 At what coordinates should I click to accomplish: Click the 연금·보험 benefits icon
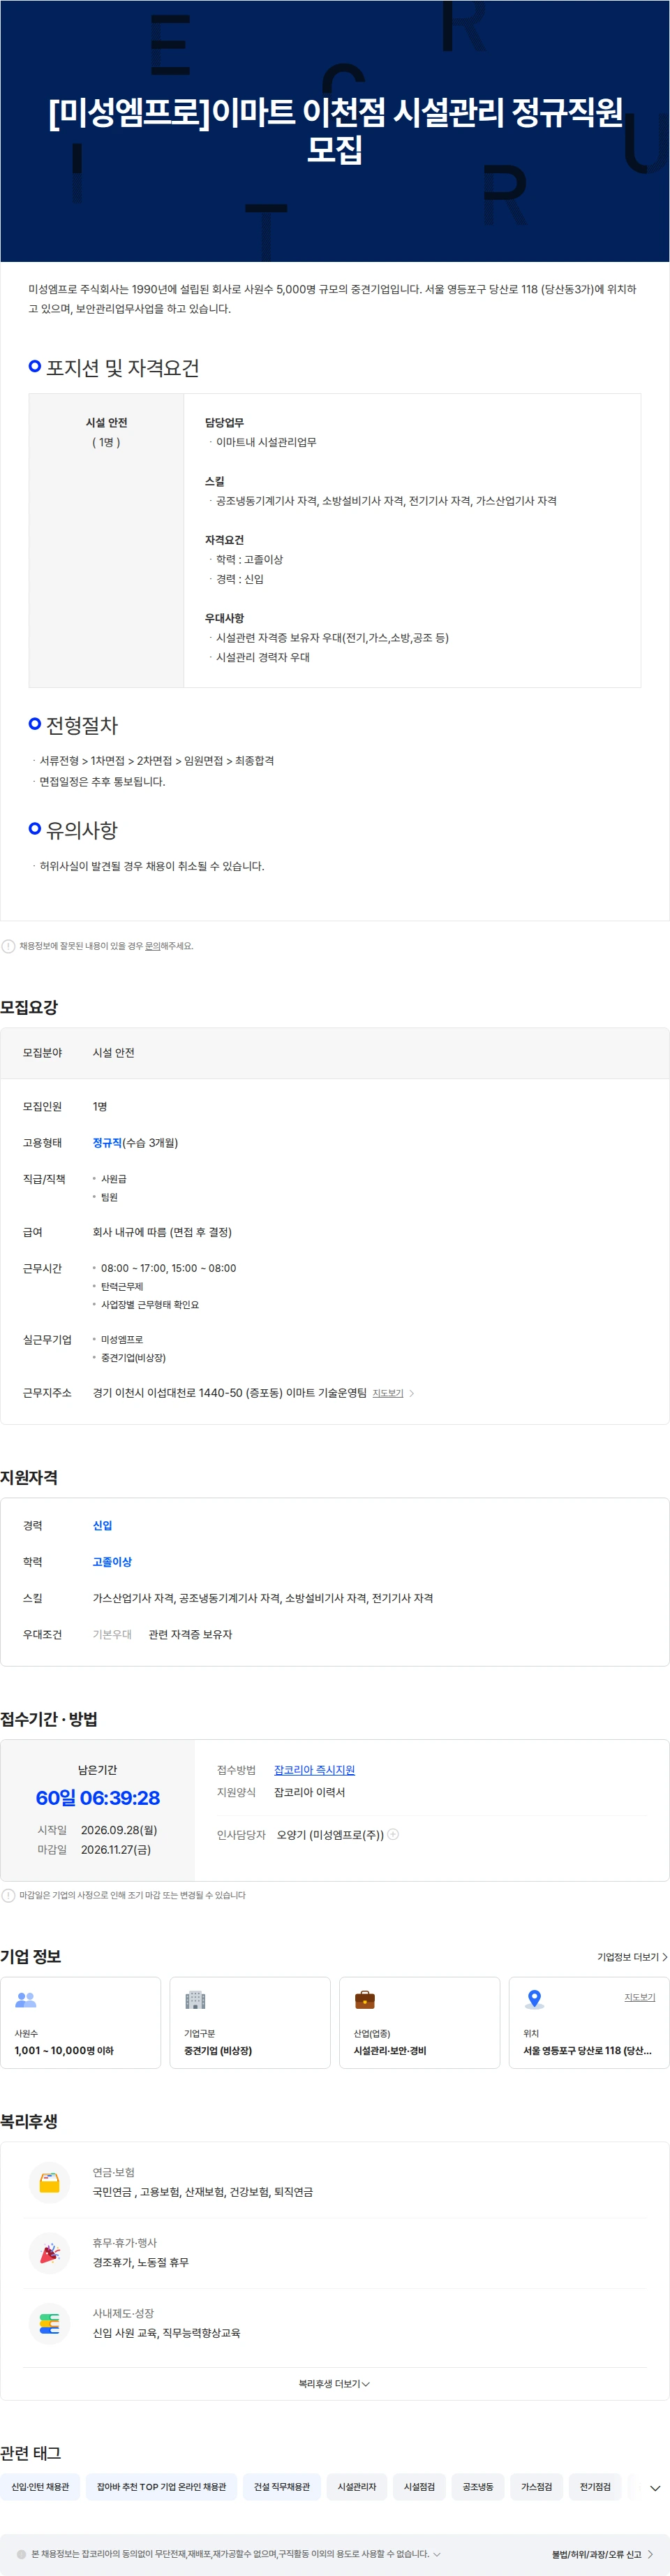click(49, 2182)
